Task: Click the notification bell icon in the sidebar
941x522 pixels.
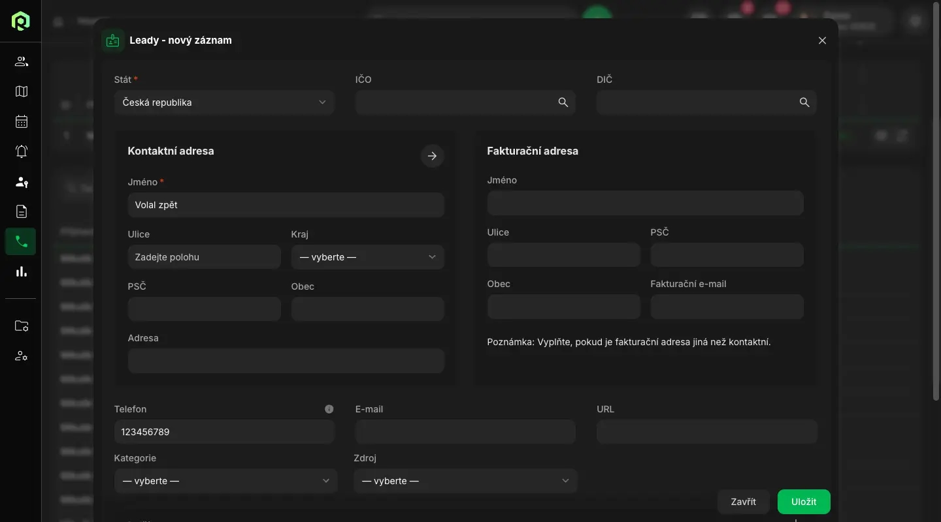Action: coord(21,151)
